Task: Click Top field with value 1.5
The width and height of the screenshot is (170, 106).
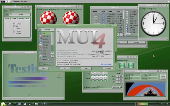Action: [153, 75]
